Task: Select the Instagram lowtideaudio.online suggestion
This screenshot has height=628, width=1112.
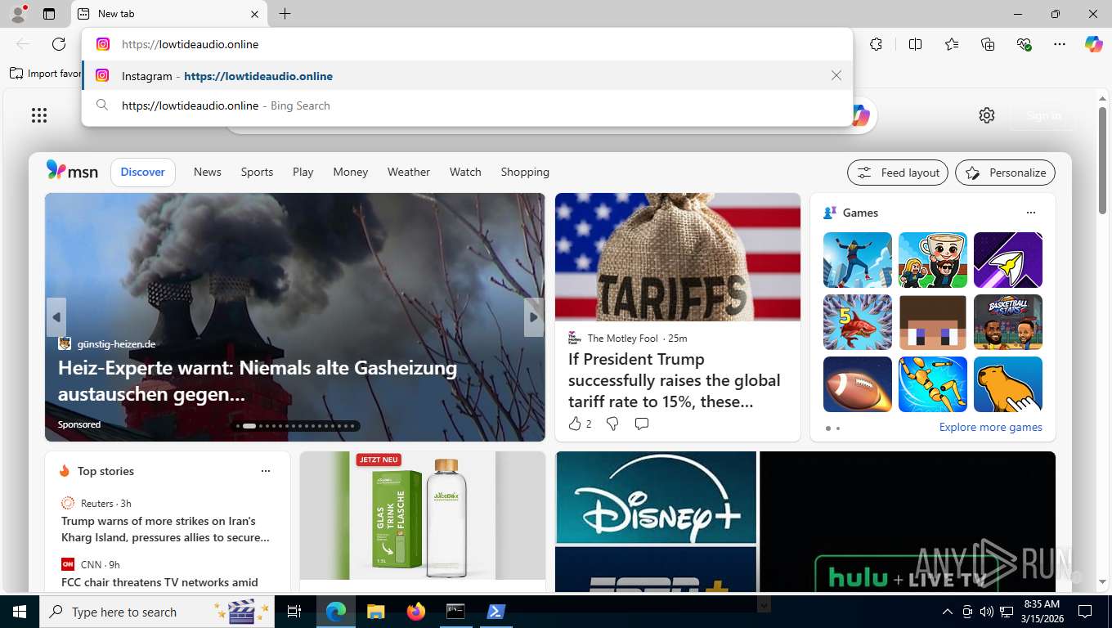Action: (x=467, y=75)
